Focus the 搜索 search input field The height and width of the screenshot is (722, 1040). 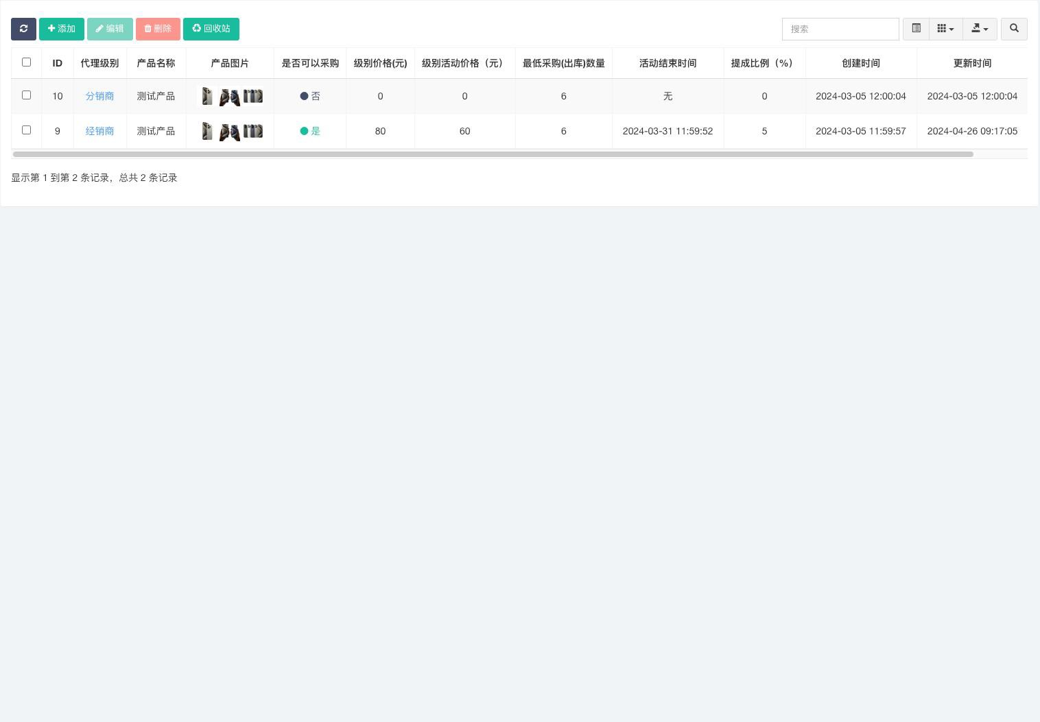pos(840,29)
